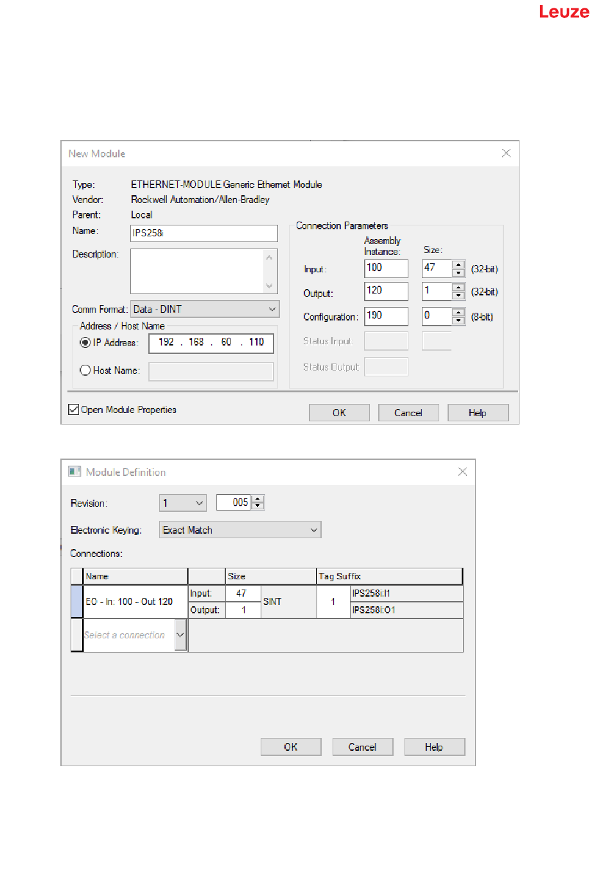Select the IP Address radio button
This screenshot has height=885, width=610.
coord(85,342)
